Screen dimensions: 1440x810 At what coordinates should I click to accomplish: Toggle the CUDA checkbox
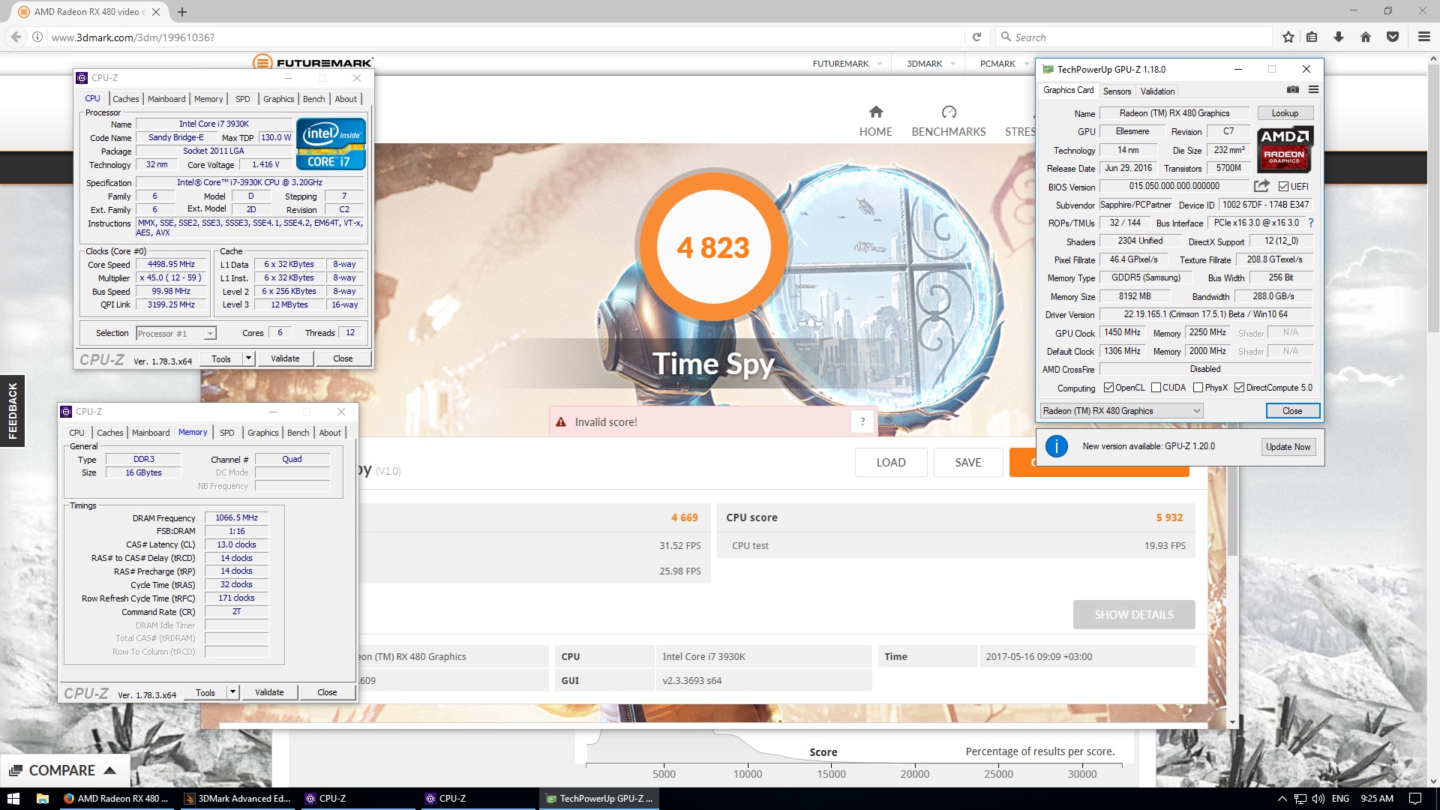1156,388
